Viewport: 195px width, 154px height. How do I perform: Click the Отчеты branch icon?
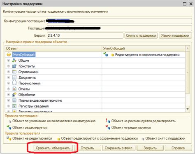click(x=14, y=89)
